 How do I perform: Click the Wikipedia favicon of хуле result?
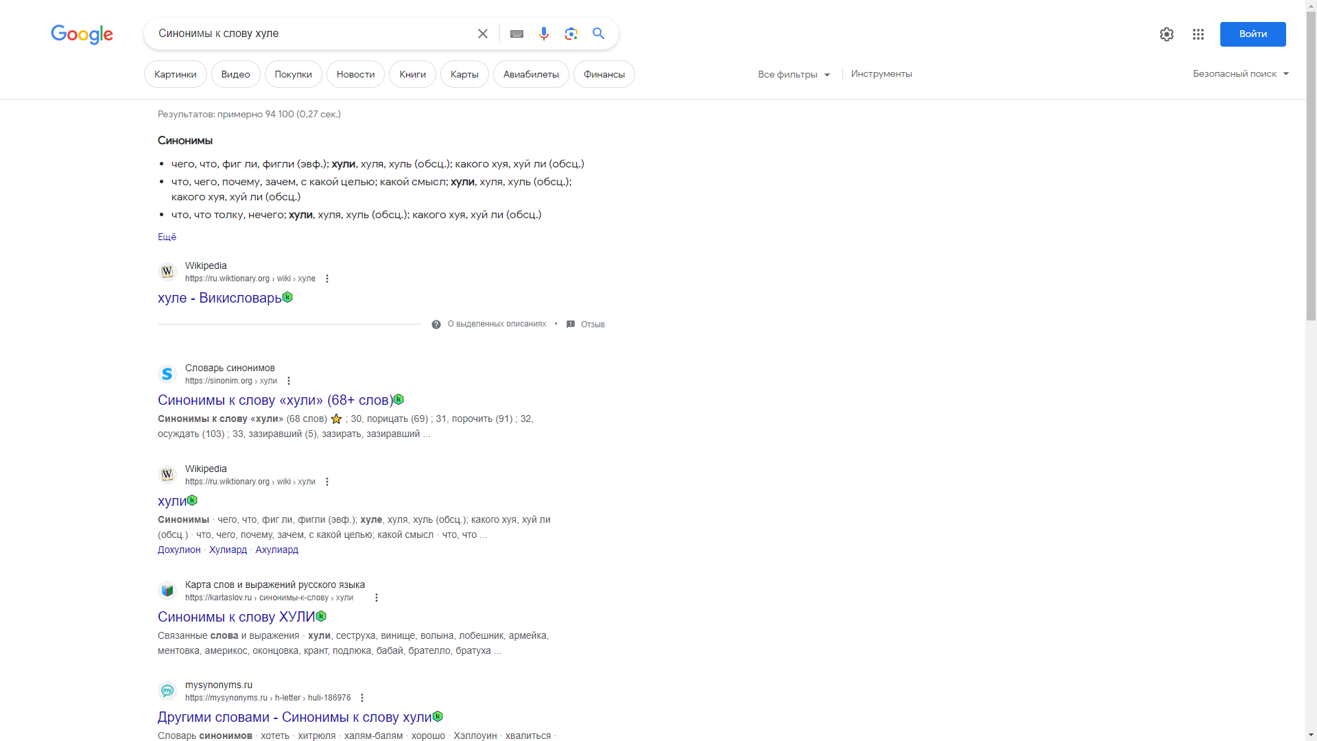tap(167, 272)
